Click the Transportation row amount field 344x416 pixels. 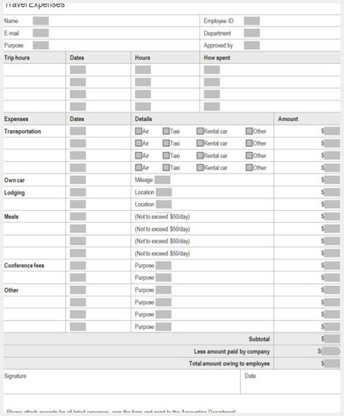[332, 131]
